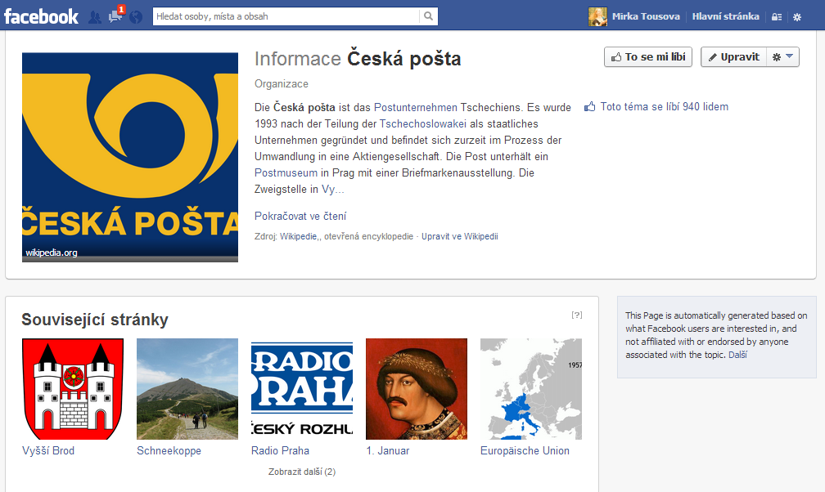Click the Radio Praha page link
The image size is (825, 492).
(x=280, y=450)
